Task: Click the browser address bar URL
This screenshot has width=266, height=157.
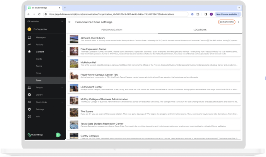Action: coord(111,14)
